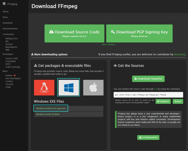Click the Download Source Code button
This screenshot has height=151, width=188.
(x=74, y=33)
